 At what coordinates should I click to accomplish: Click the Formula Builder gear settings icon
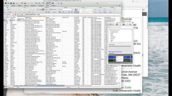click(132, 22)
